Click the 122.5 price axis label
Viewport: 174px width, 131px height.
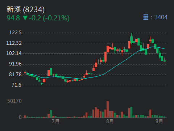pyautogui.click(x=15, y=33)
